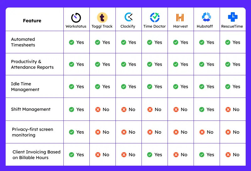Viewport: 251px width, 171px height.
Task: Click Productivity & Attendance Reports label
Action: coord(32,64)
